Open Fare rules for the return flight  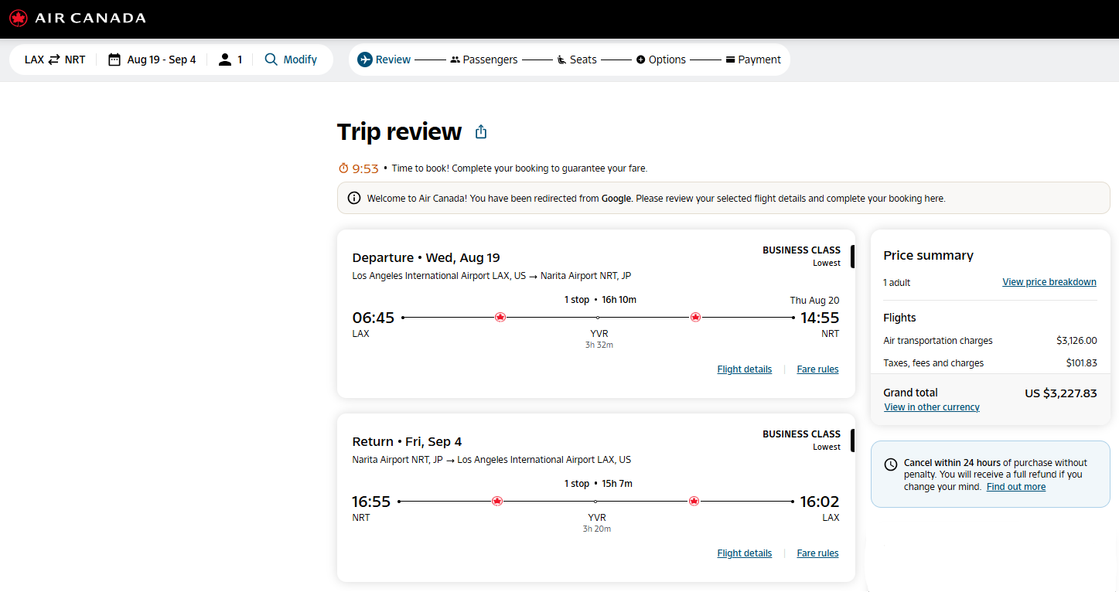point(817,553)
